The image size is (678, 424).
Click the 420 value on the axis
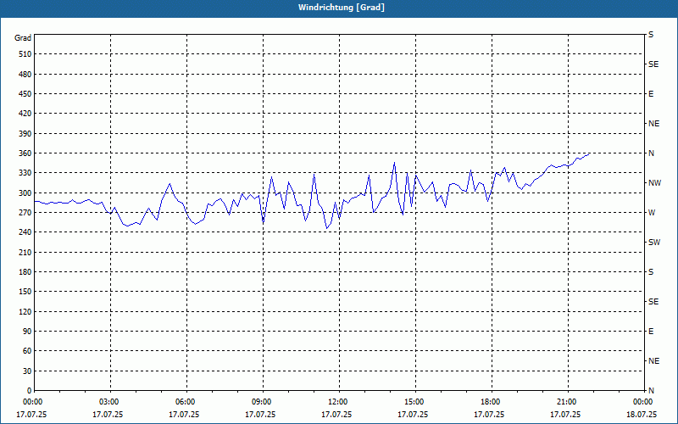tap(25, 114)
